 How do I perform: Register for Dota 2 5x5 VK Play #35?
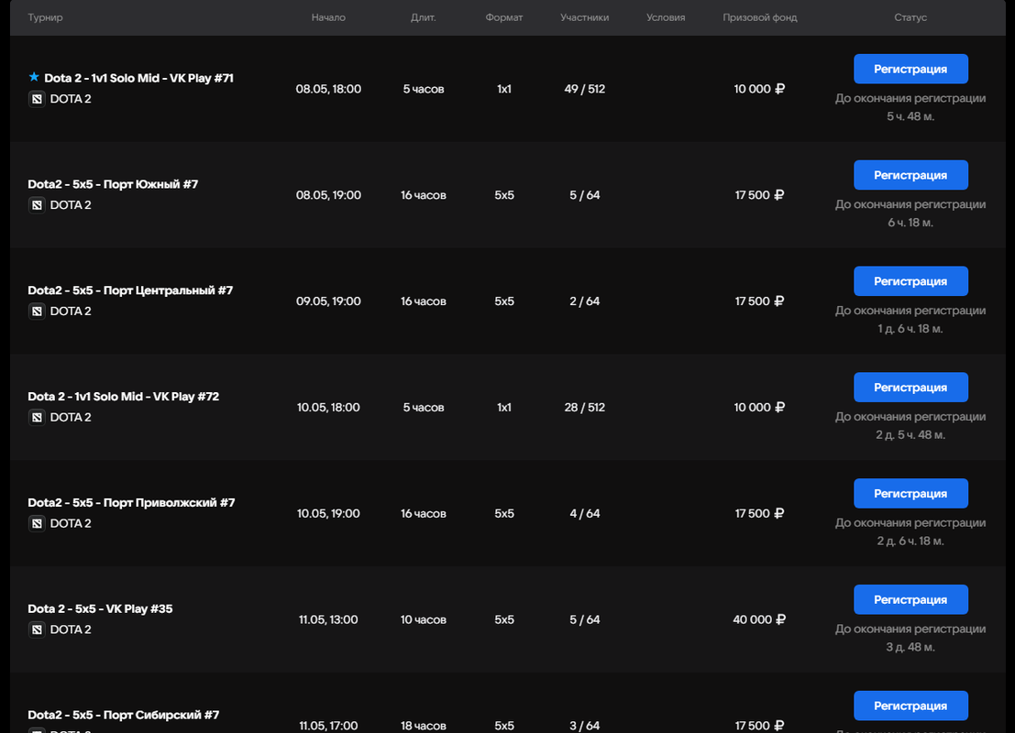point(910,599)
